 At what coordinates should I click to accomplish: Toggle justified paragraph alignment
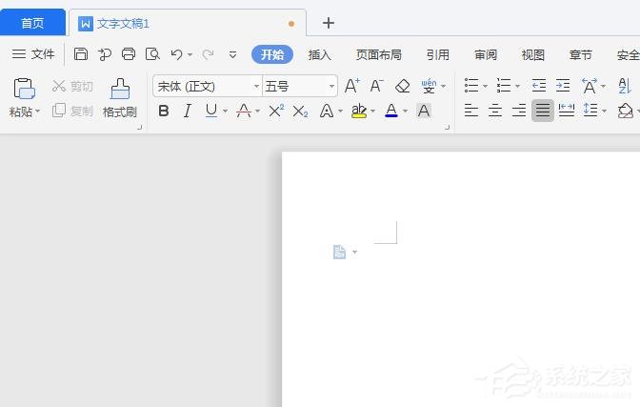pos(542,111)
